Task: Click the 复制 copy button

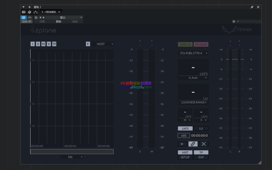Action: click(x=58, y=21)
